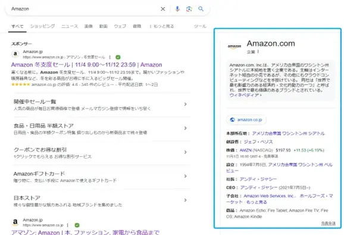Open the Amazonギフトカード sitelink title

(39, 174)
